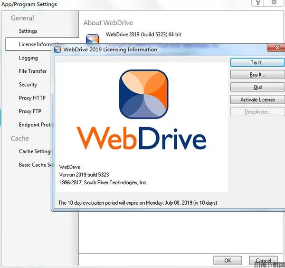This screenshot has height=268, width=285.
Task: Open the Settings page in the sidebar
Action: coord(28,31)
